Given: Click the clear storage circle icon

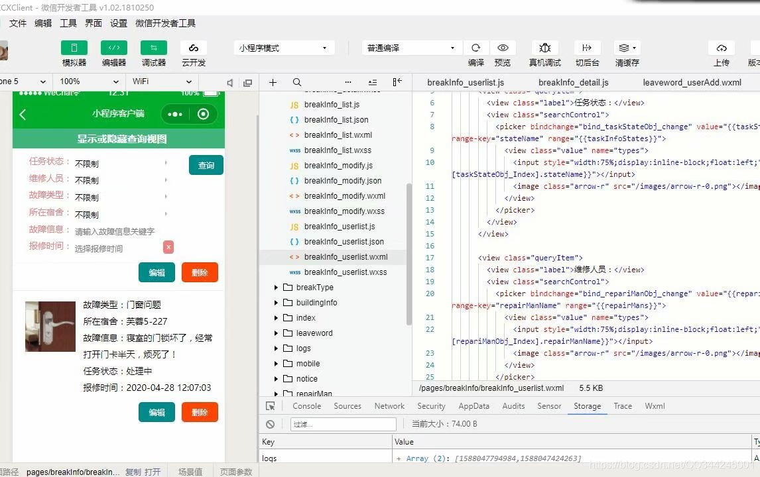Looking at the screenshot, I should coord(271,424).
